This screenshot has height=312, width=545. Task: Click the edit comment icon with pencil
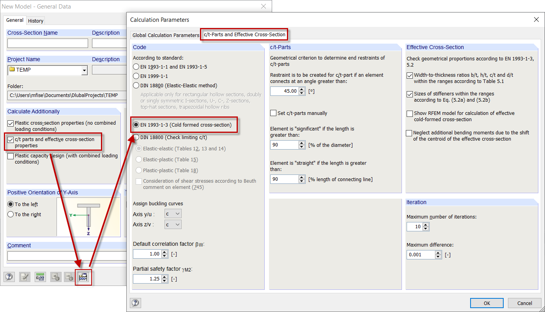point(25,277)
